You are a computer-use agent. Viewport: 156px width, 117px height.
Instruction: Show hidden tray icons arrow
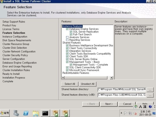coord(121,113)
